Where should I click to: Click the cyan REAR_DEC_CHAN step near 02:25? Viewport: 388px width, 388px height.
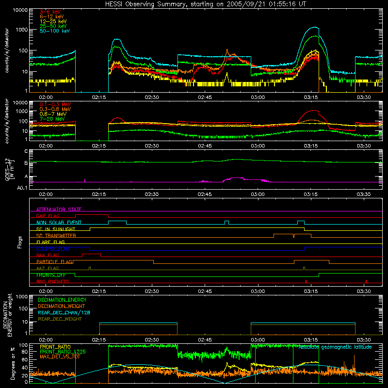coord(138,323)
